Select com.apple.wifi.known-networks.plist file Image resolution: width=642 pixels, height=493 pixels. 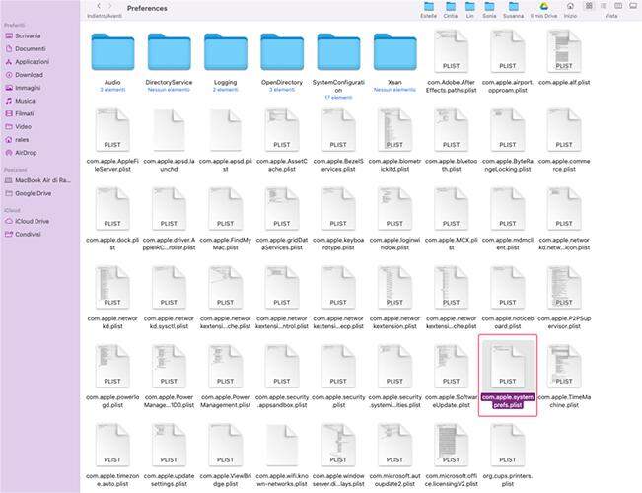pyautogui.click(x=282, y=445)
